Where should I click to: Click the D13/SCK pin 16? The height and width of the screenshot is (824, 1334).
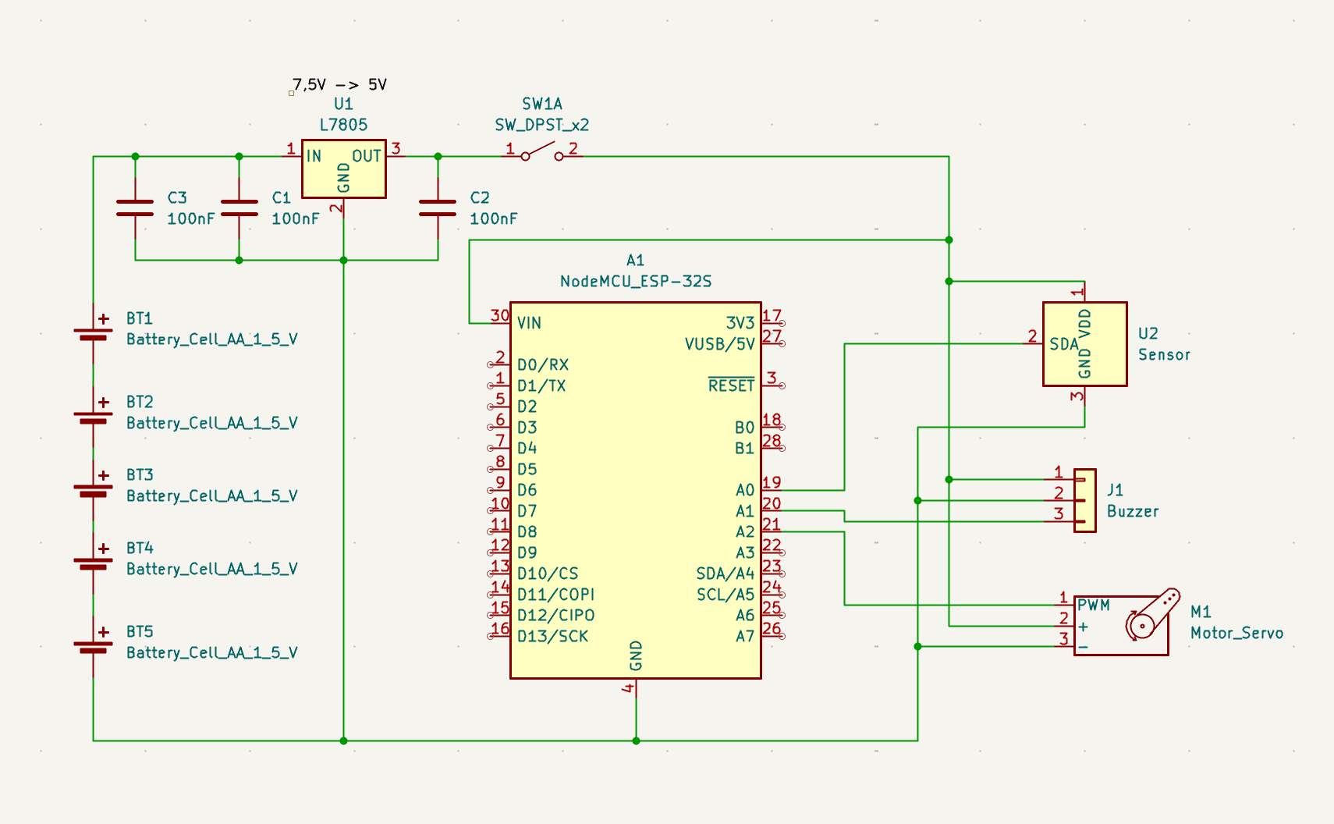(498, 635)
